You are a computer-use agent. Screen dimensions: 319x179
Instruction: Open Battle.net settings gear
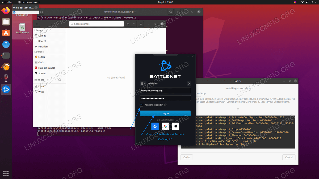[x=189, y=84]
